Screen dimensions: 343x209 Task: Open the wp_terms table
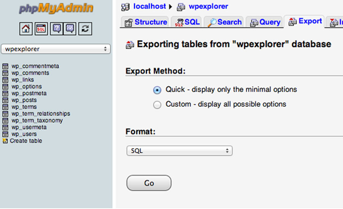pyautogui.click(x=24, y=107)
